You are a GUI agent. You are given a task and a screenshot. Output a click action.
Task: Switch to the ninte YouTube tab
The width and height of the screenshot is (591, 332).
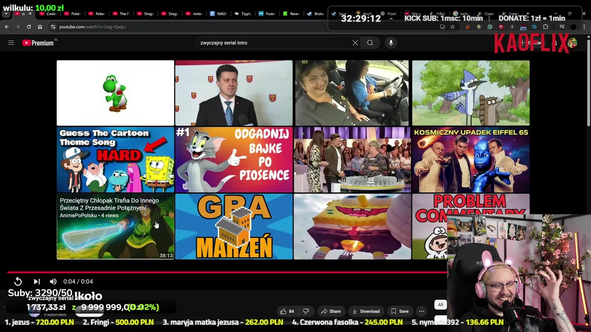(194, 13)
